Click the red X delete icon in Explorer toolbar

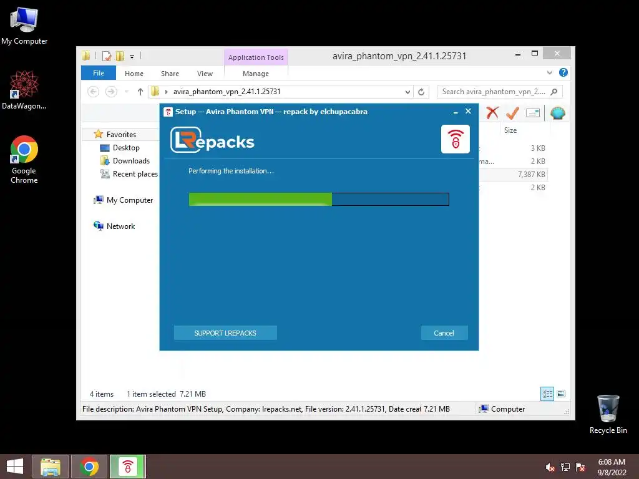[x=492, y=113]
